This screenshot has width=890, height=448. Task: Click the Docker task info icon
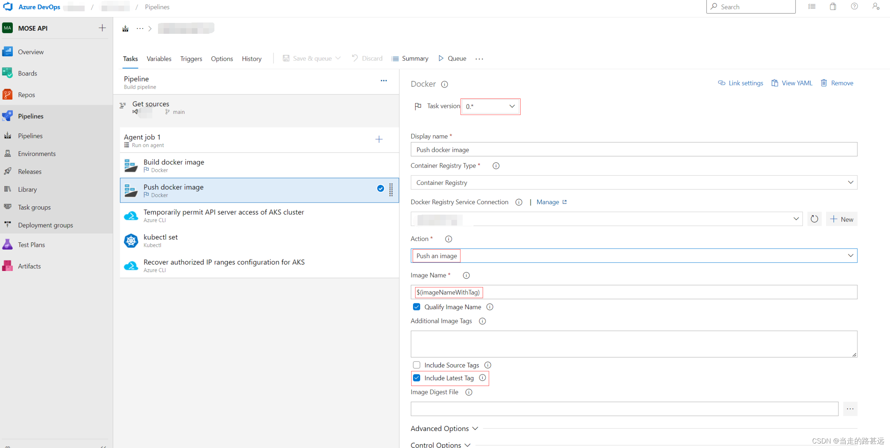(444, 84)
